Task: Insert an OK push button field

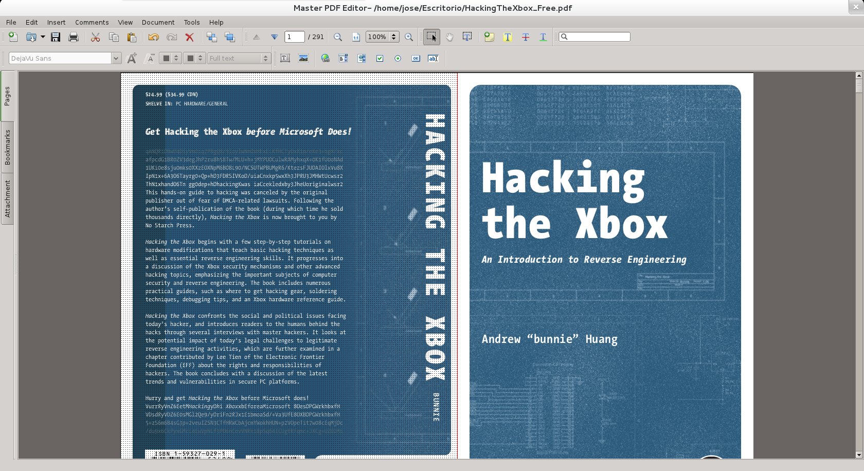Action: point(416,58)
